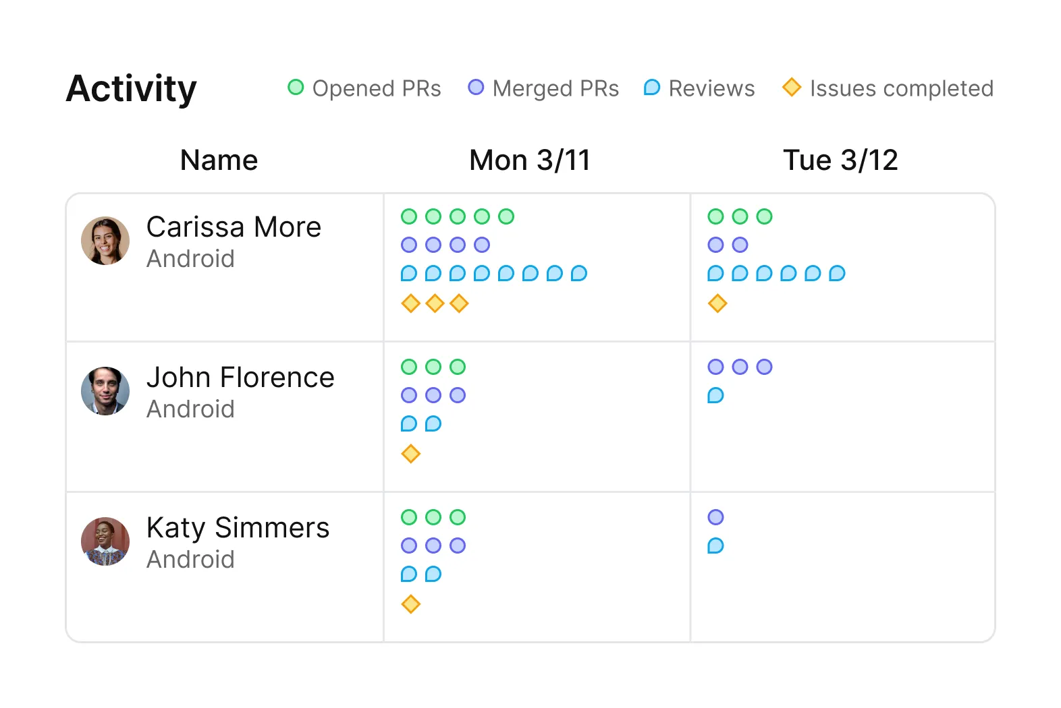This screenshot has height=708, width=1061.
Task: Select Katy Simmers' avatar image
Action: [x=105, y=541]
